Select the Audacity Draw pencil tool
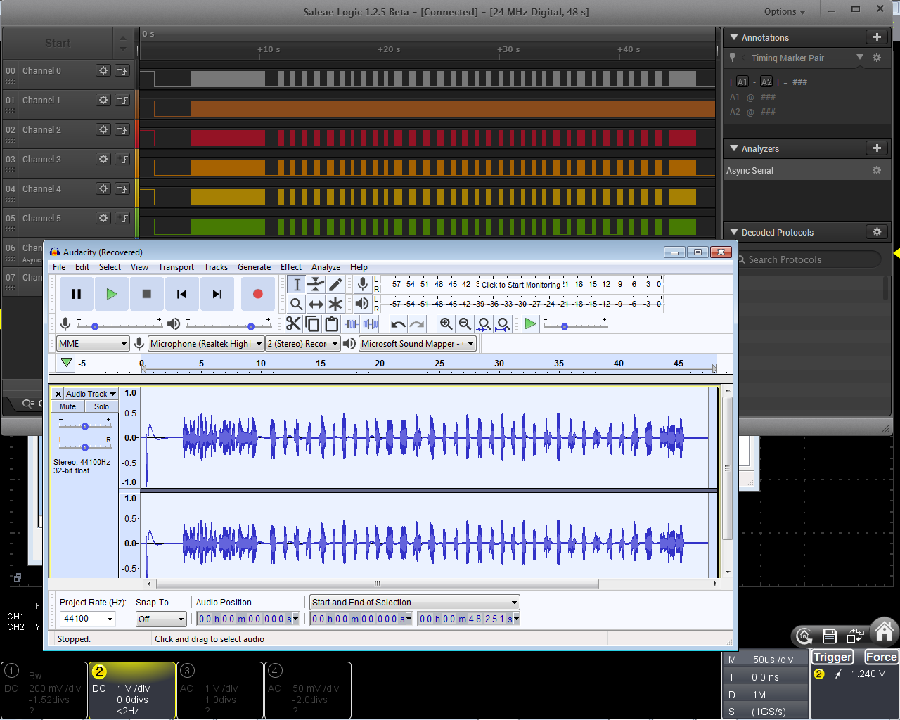 pyautogui.click(x=335, y=284)
